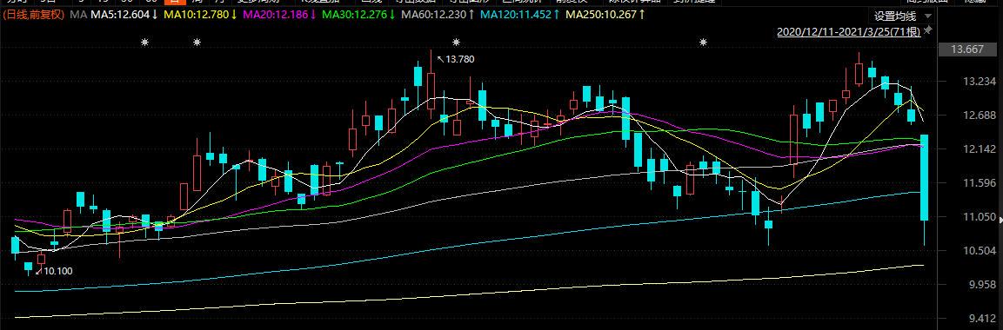Click the arrow next to the 13.780 high label
1003x330 pixels.
click(440, 58)
